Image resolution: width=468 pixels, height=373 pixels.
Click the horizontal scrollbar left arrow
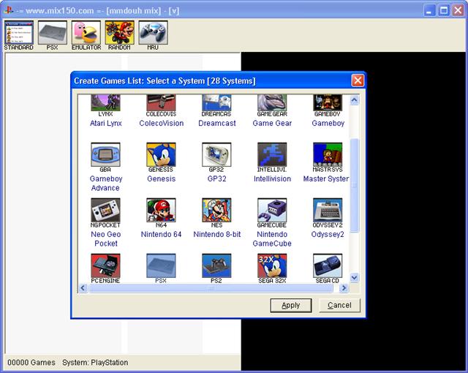83,288
